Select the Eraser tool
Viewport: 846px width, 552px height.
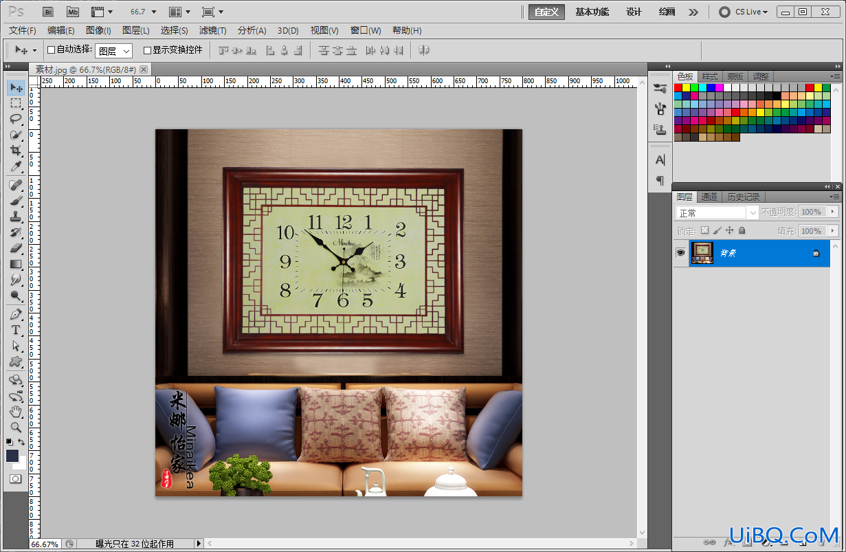pos(16,249)
